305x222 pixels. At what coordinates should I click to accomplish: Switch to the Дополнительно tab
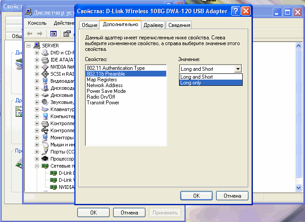120,24
